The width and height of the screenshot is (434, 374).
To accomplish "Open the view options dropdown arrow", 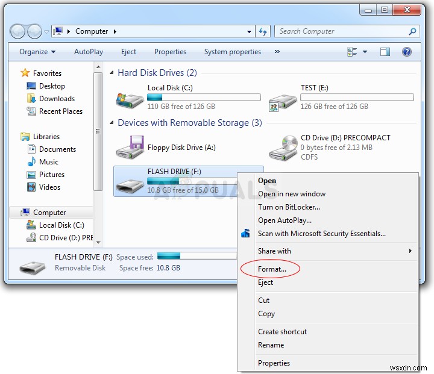I will 365,52.
